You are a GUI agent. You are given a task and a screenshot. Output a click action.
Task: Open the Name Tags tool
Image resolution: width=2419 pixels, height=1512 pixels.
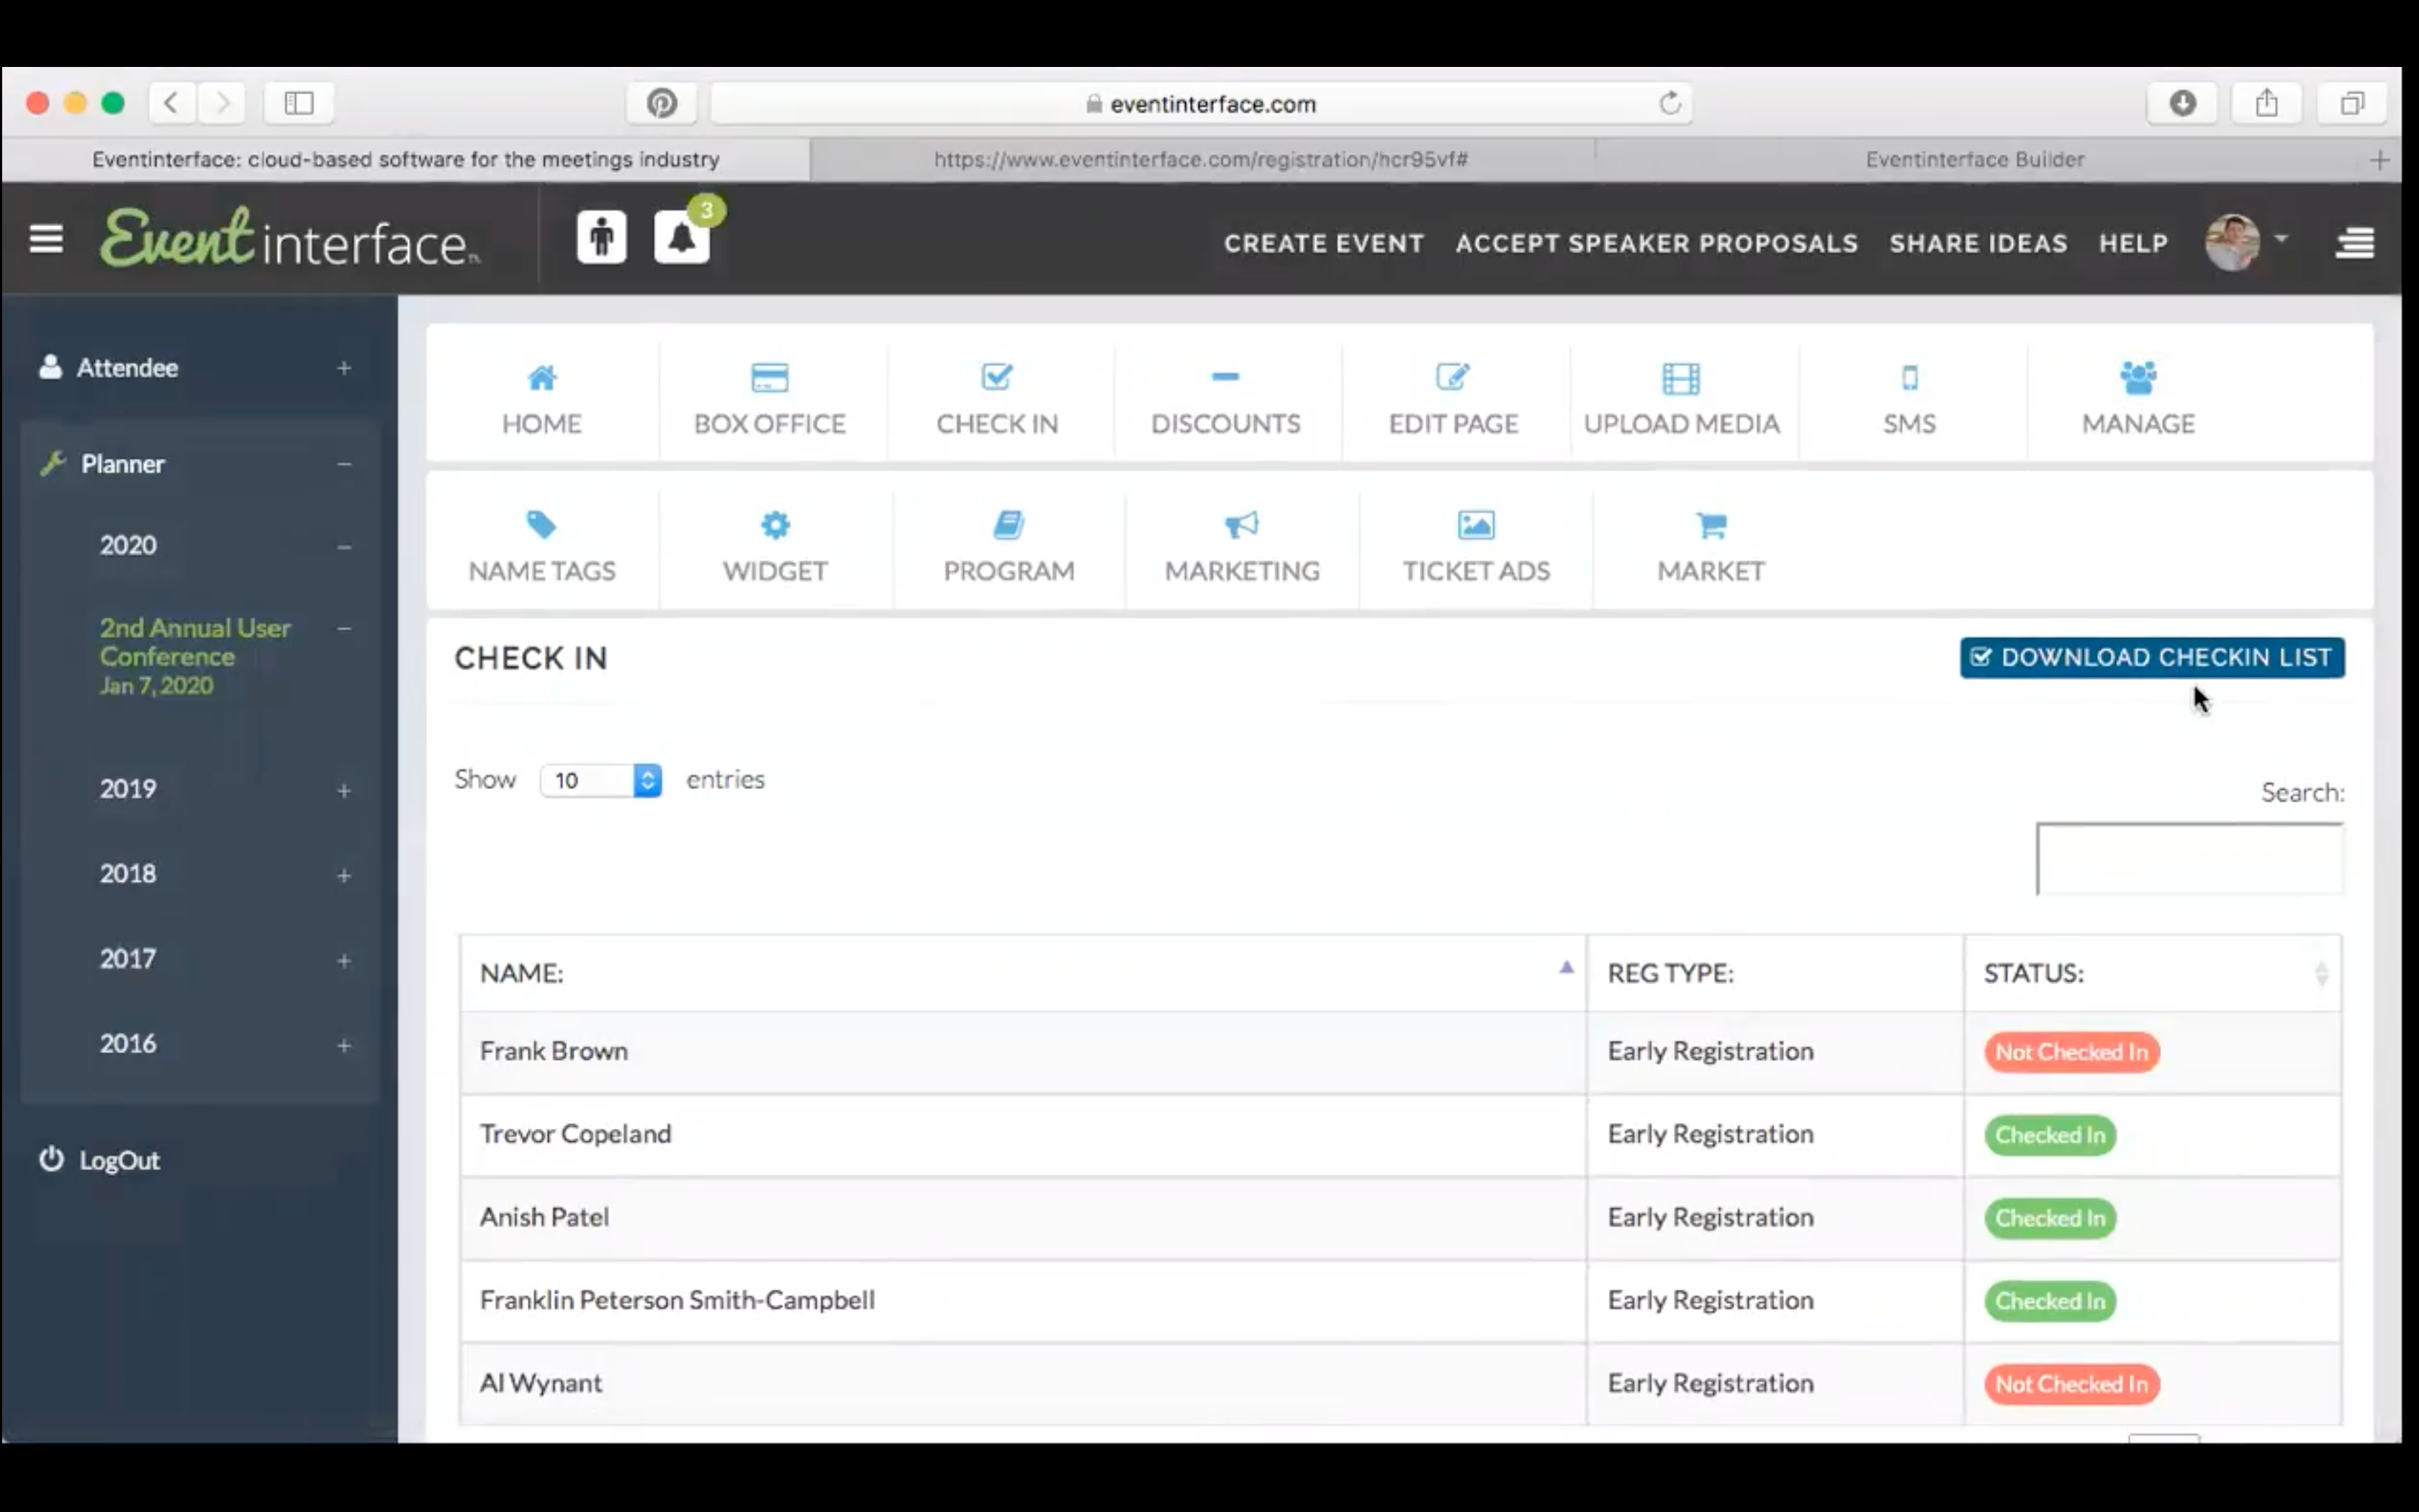542,545
